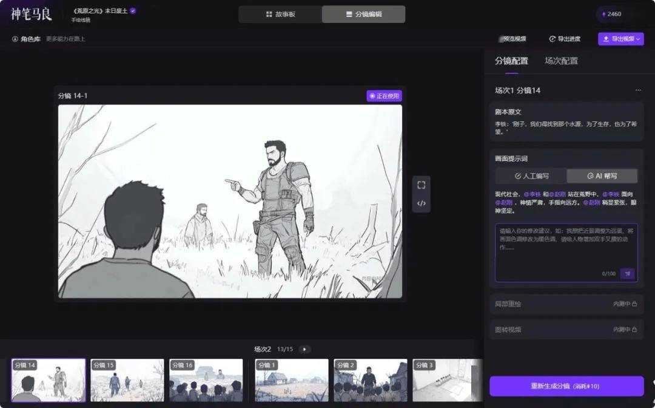655x408 pixels.
Task: Toggle the 正在使用 badge on 分镜 14-1
Action: pos(384,96)
